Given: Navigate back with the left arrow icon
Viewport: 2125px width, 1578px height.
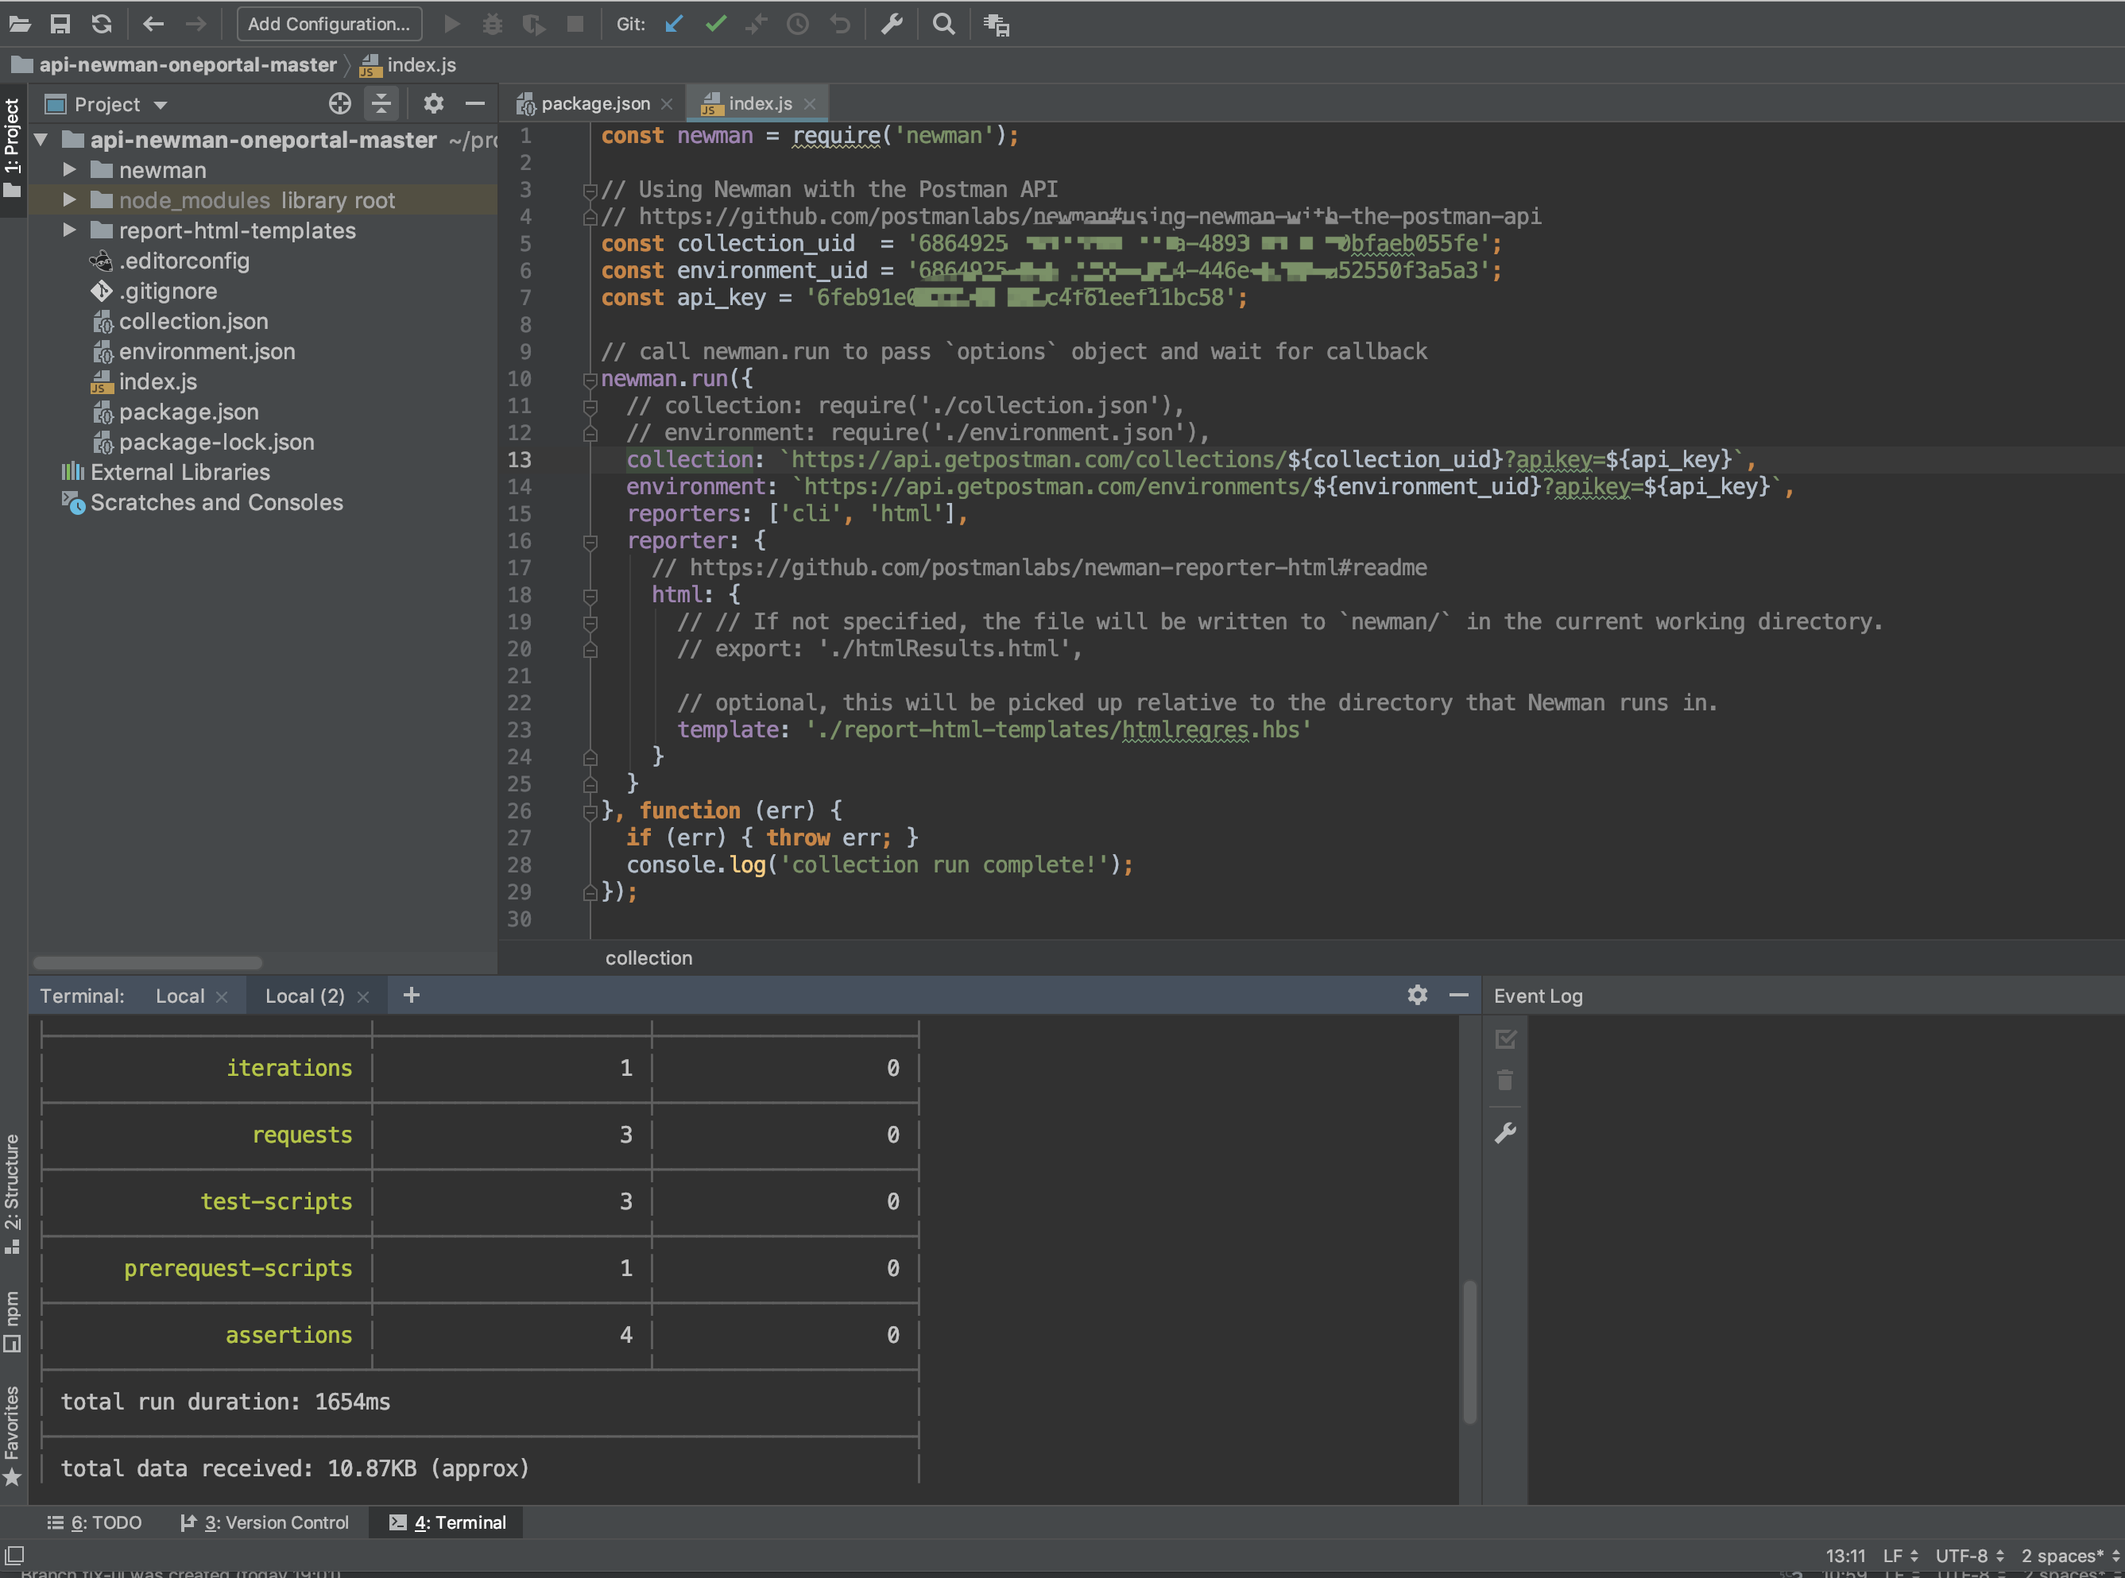Looking at the screenshot, I should [x=153, y=24].
